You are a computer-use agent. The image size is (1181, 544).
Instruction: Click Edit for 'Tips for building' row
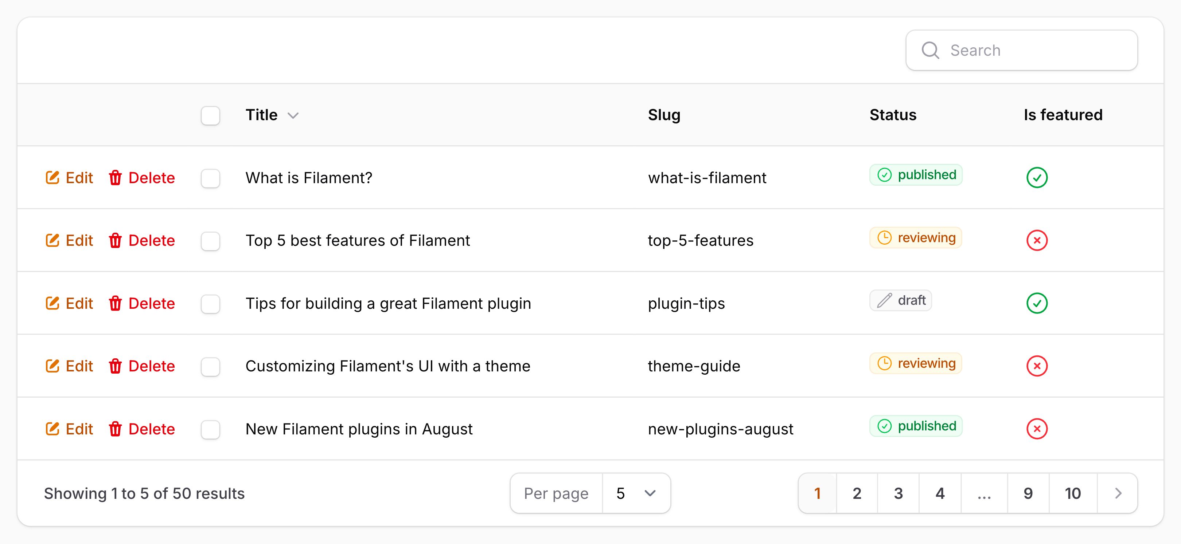70,303
